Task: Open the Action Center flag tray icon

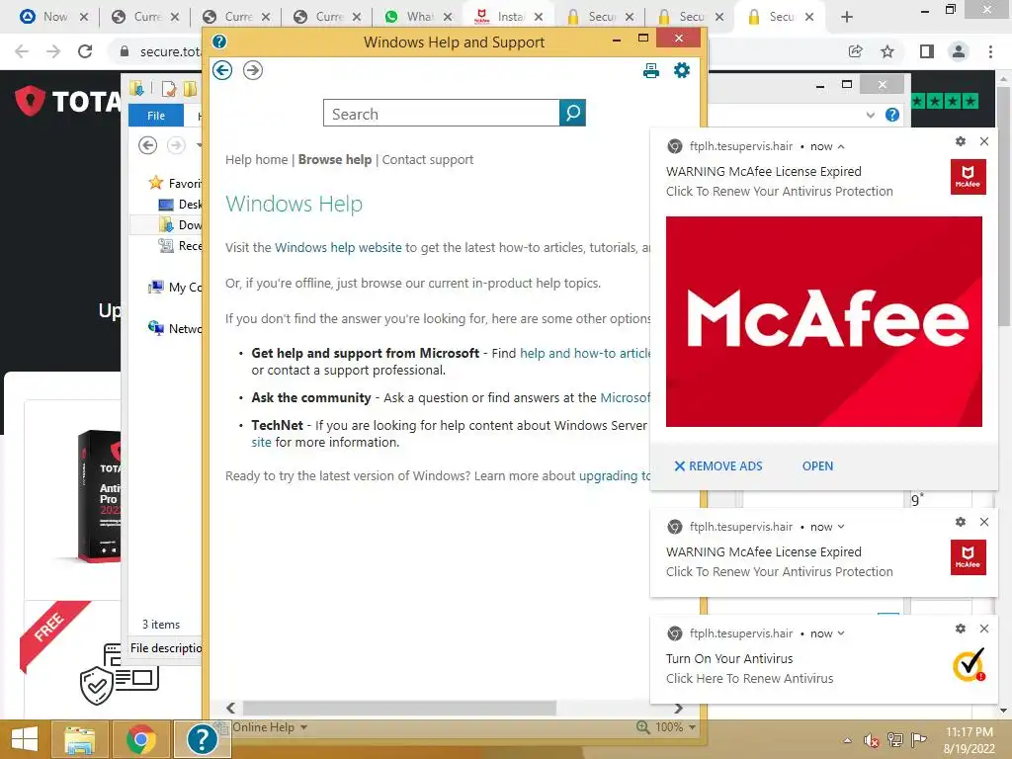Action: click(918, 740)
